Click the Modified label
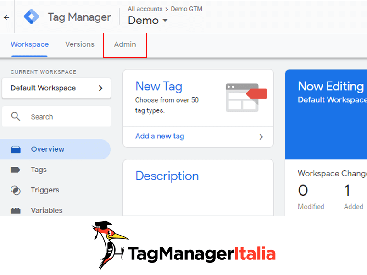The width and height of the screenshot is (367, 275). pyautogui.click(x=311, y=207)
